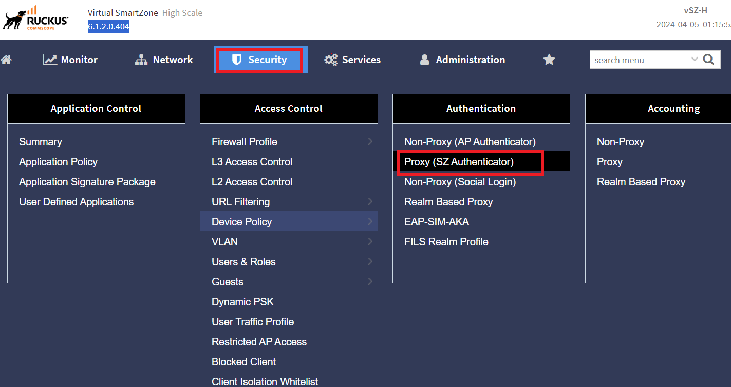Image resolution: width=731 pixels, height=387 pixels.
Task: Open Firewall Profile
Action: (x=245, y=142)
